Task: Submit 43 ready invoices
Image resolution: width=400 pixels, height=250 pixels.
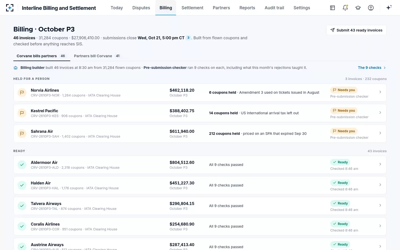Action: point(356,30)
